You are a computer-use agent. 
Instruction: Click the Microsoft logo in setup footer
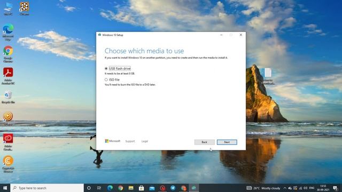coord(113,141)
